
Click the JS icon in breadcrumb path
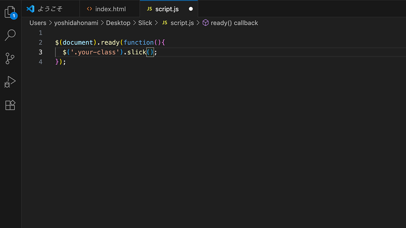point(165,23)
